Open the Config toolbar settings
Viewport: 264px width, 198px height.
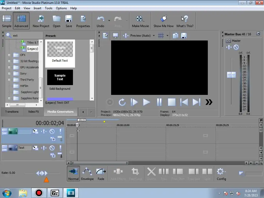tap(221, 174)
